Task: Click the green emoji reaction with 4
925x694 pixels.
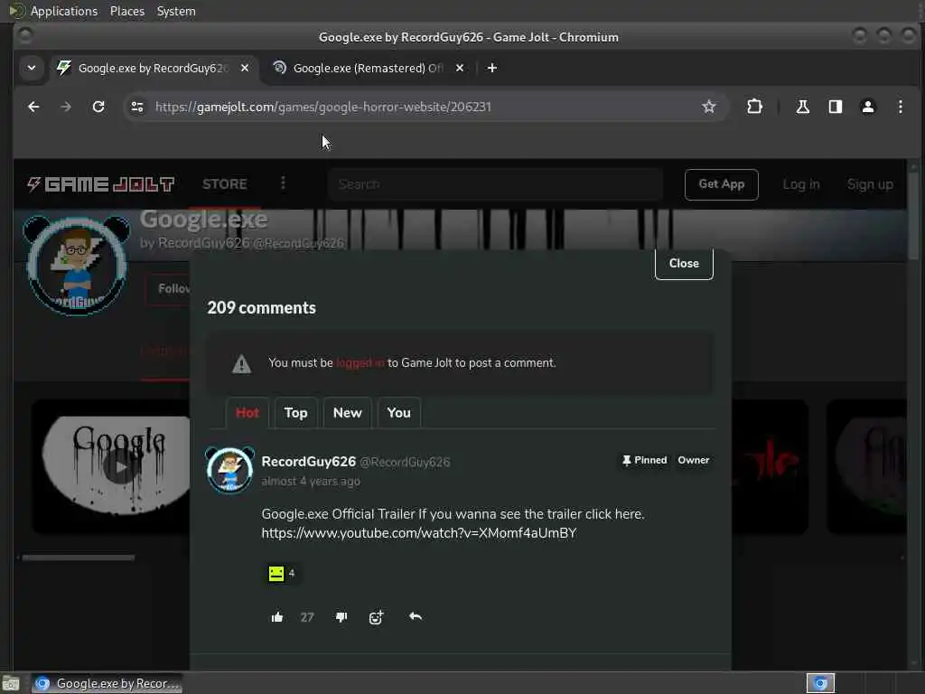Action: [x=282, y=573]
